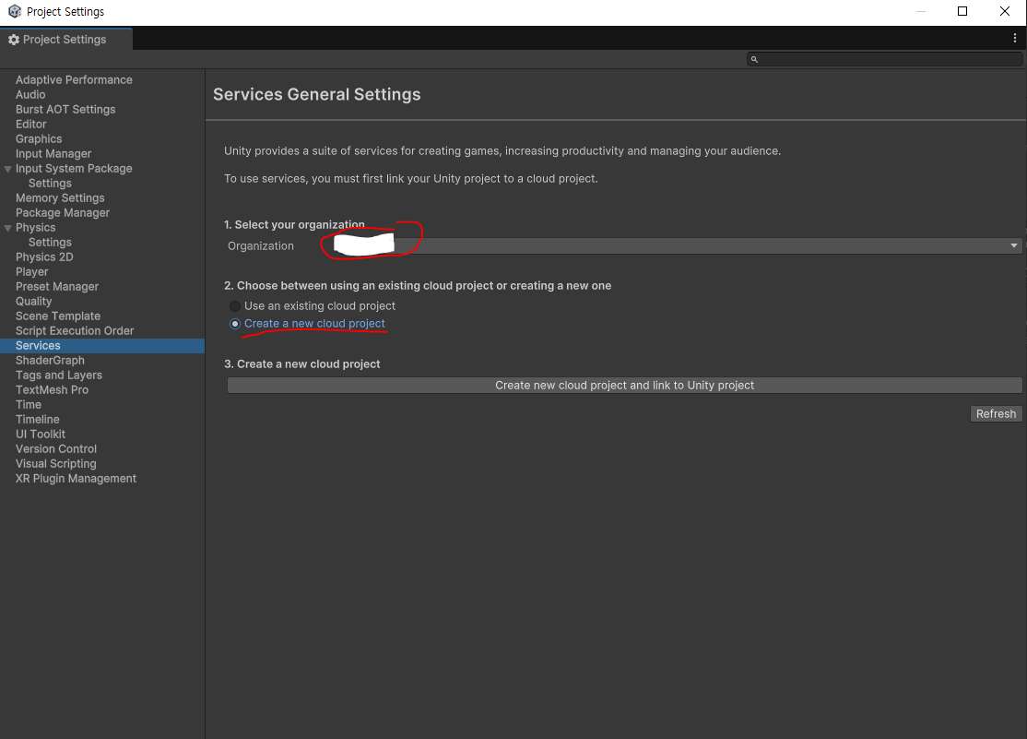Close the Project Settings window
1027x739 pixels.
tap(1005, 11)
